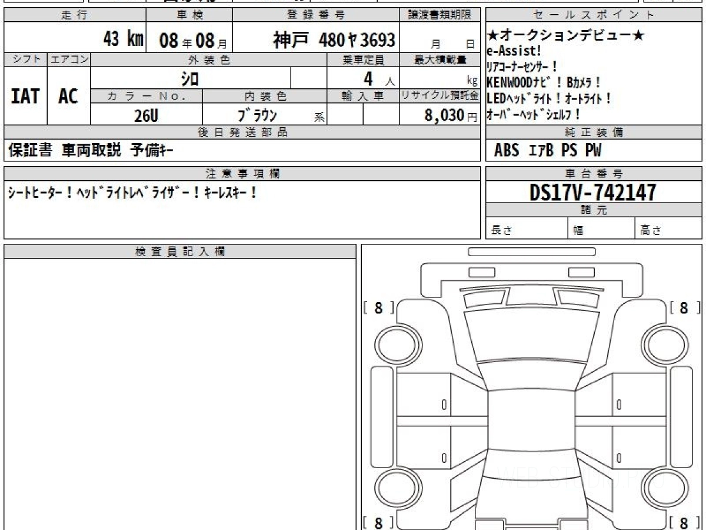Click inside the empty inspector notes box
The width and height of the screenshot is (706, 530).
click(x=180, y=393)
